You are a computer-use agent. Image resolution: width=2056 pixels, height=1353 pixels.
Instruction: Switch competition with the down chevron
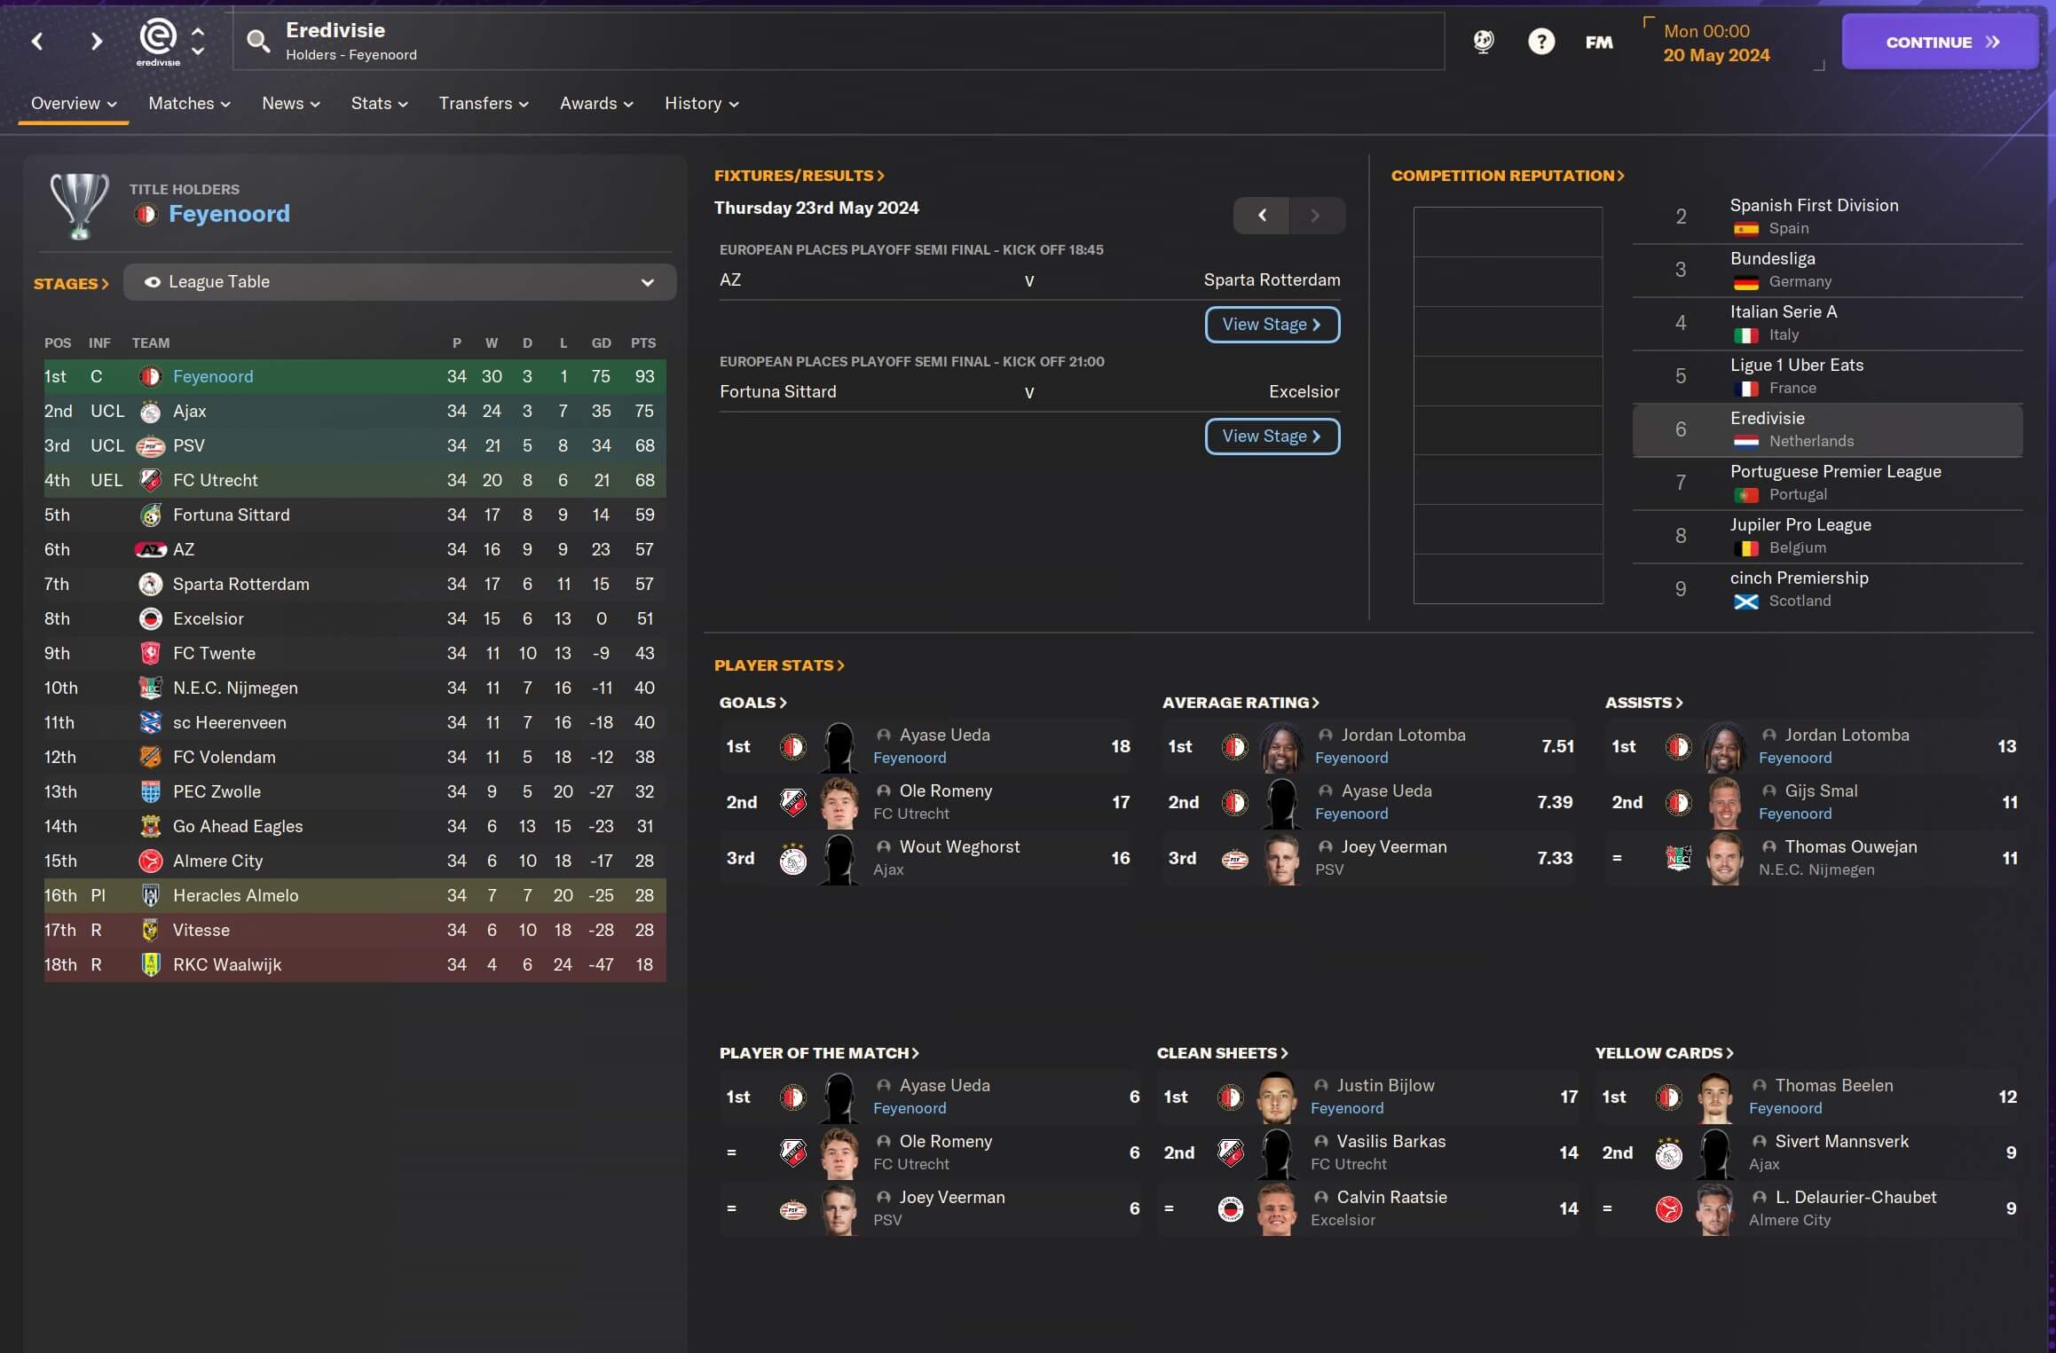coord(199,51)
